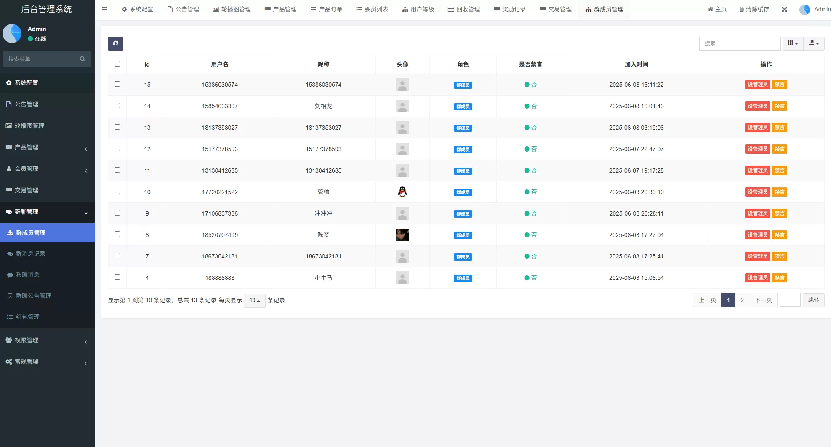Image resolution: width=831 pixels, height=447 pixels.
Task: Click the refresh icon above the table
Action: 115,43
